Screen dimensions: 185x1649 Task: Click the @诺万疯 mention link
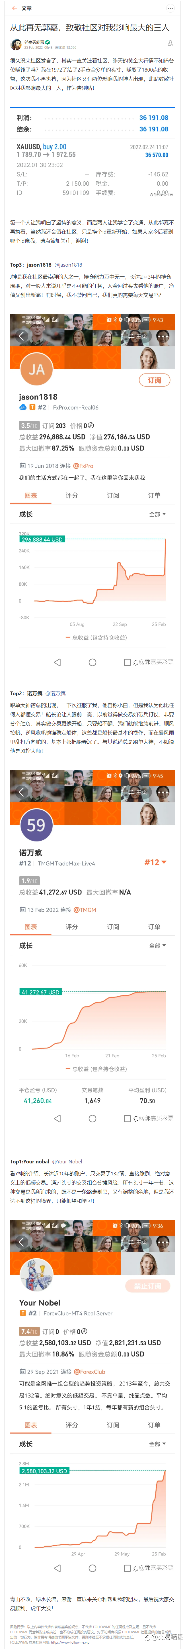(55, 693)
